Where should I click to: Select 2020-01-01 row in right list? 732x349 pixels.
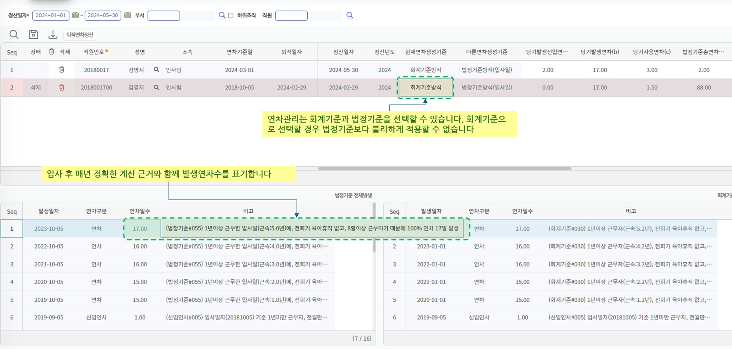(x=431, y=300)
